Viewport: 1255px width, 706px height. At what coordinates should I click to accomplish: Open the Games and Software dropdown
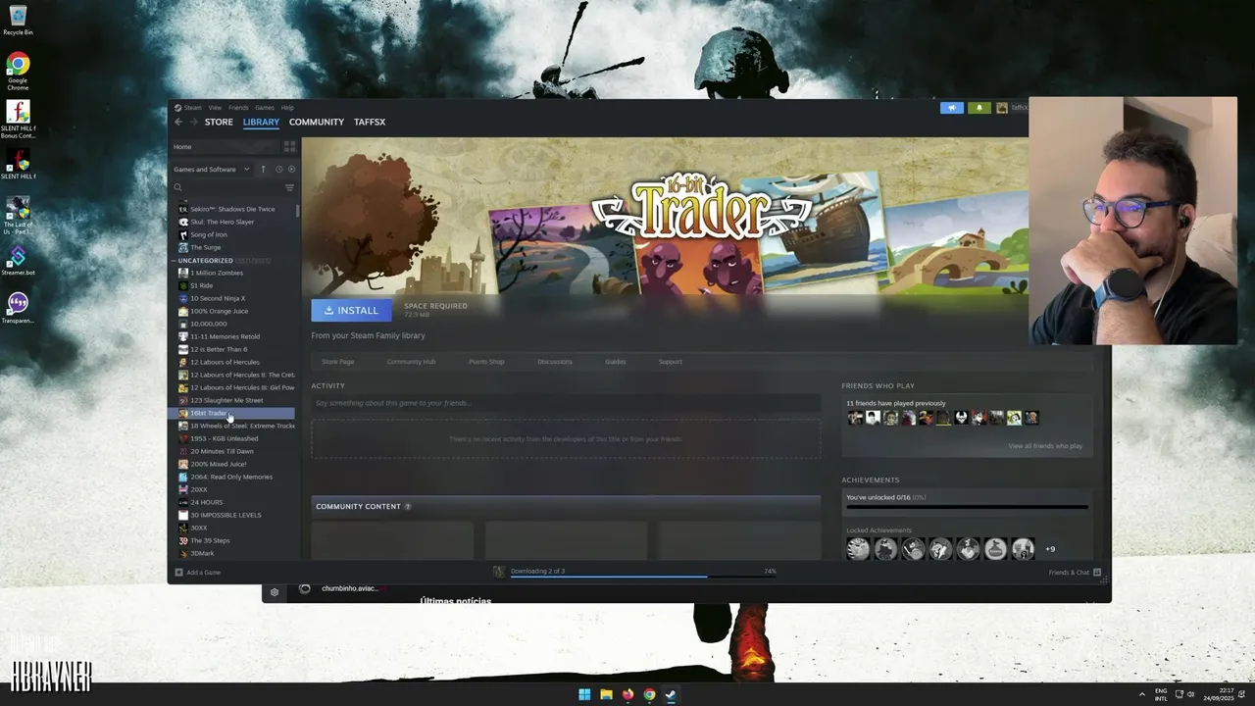212,169
